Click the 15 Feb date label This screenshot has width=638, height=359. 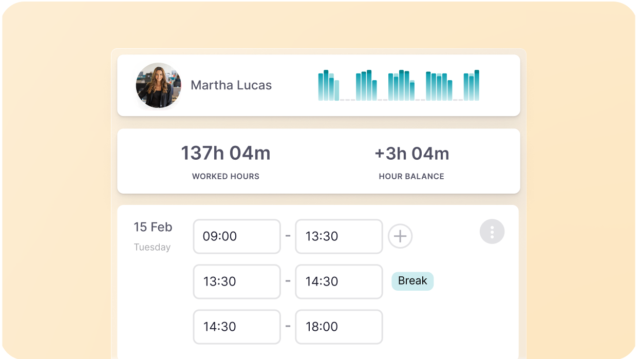(x=153, y=227)
